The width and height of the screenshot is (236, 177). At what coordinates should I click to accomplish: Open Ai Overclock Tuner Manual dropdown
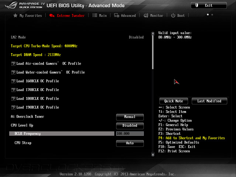coord(130,117)
